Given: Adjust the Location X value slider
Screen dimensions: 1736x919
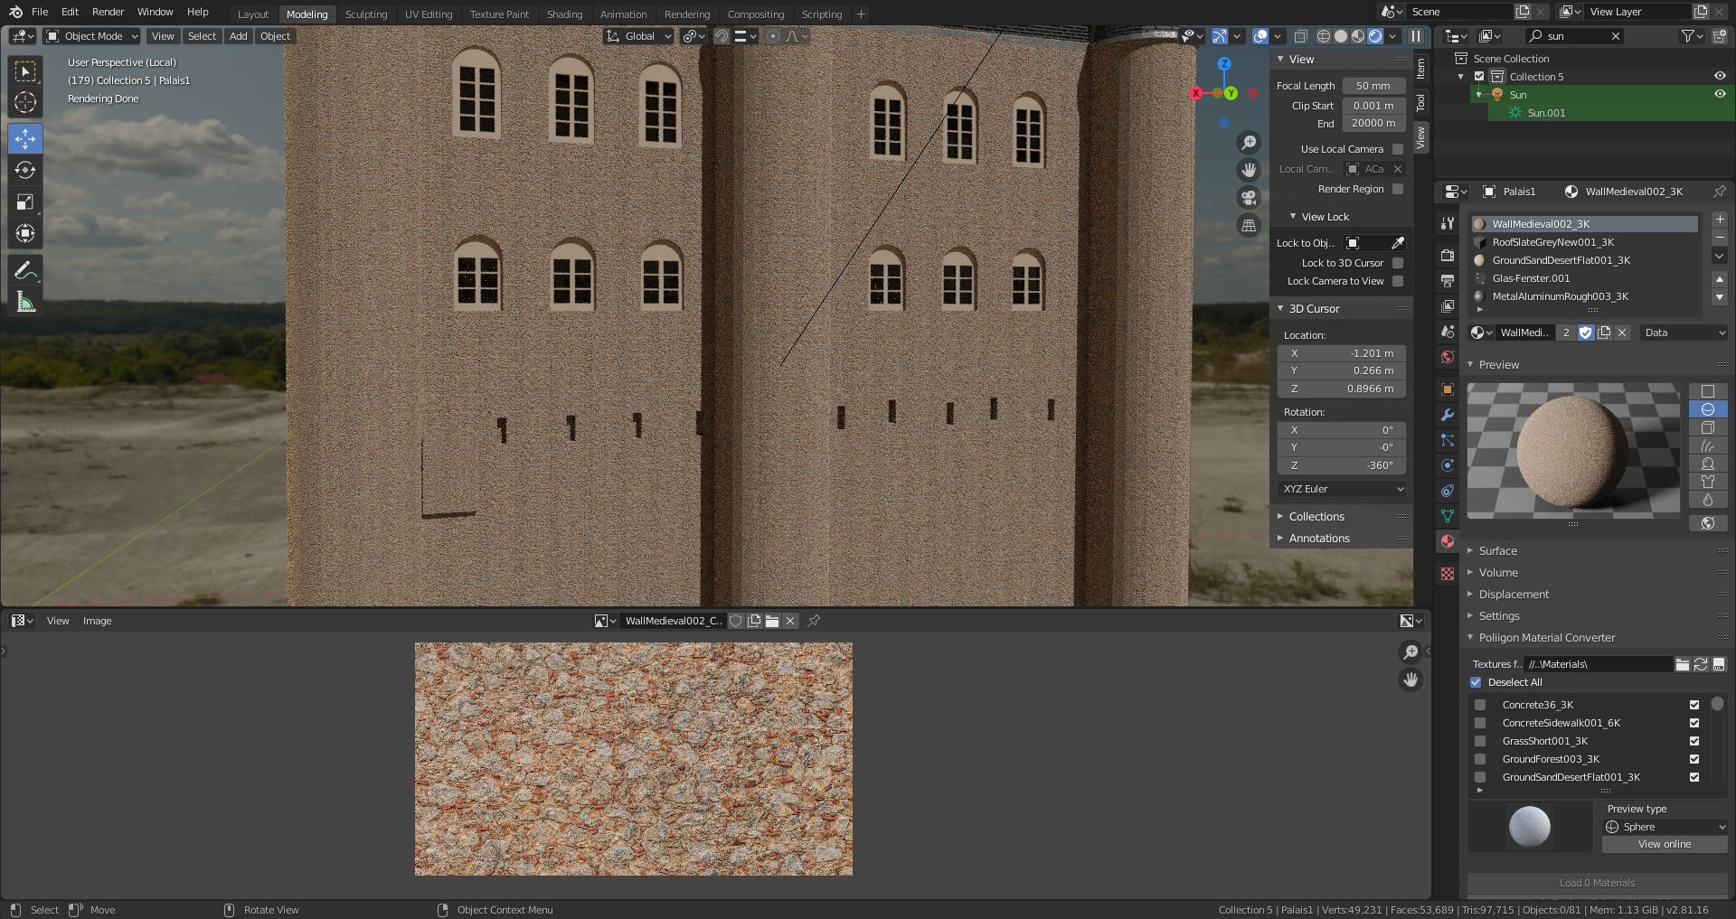Looking at the screenshot, I should coord(1342,353).
